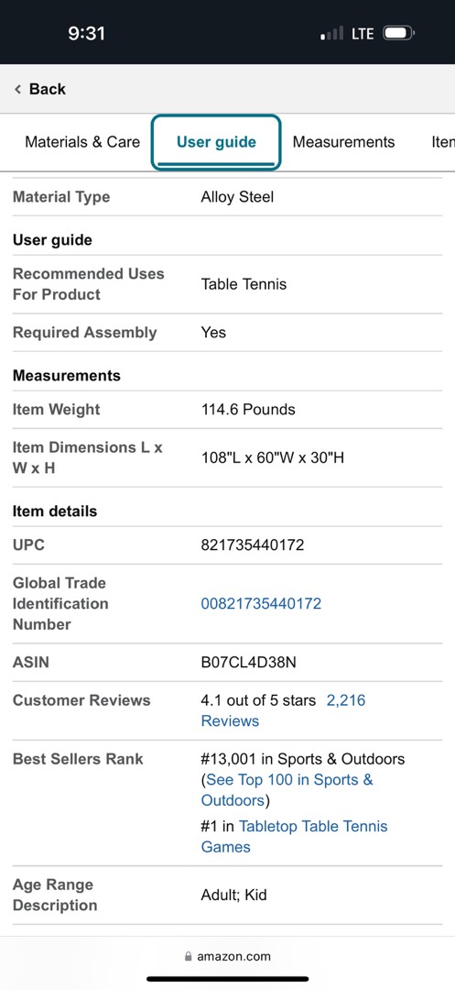Open the 2,216 Reviews link

point(283,710)
